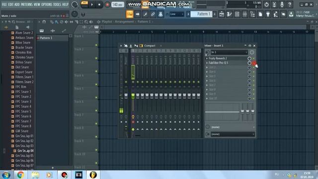The image size is (318, 179).
Task: Expand Fruity Reeverb 2 slot arrow
Action: (x=207, y=59)
